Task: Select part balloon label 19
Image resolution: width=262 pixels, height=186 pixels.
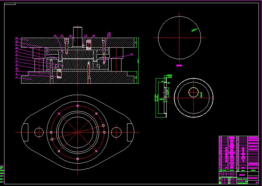Action: 109,33
